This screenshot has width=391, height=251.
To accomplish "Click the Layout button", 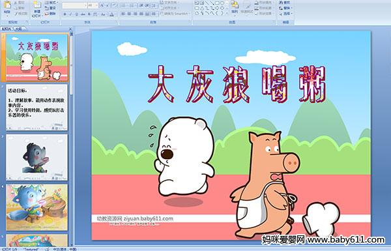I will pos(51,3).
